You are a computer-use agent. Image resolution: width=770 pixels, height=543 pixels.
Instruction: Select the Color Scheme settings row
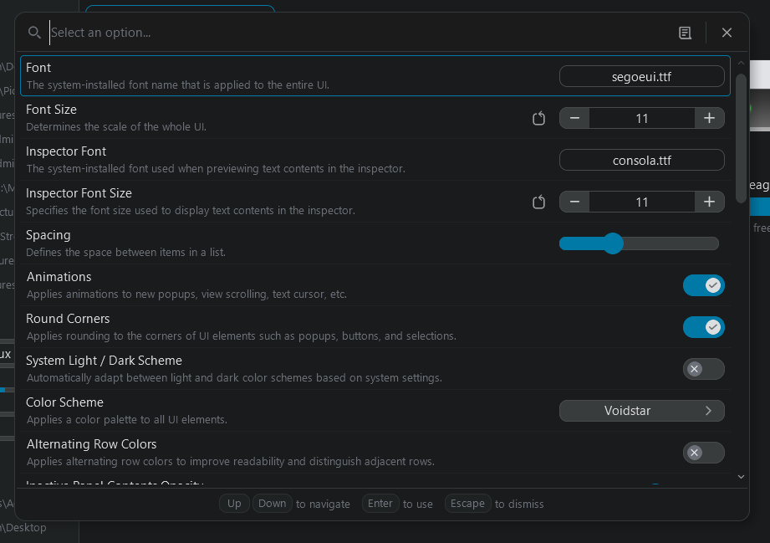(251, 410)
